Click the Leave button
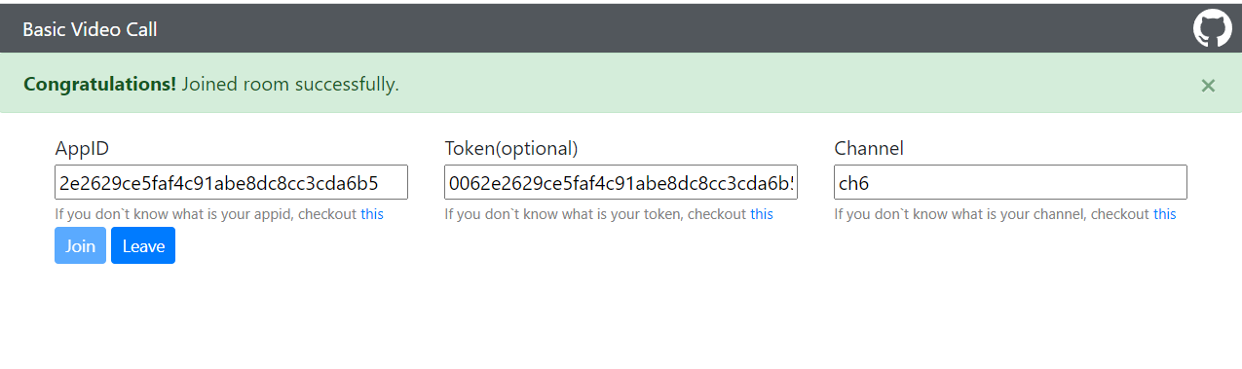This screenshot has width=1242, height=369. (143, 245)
